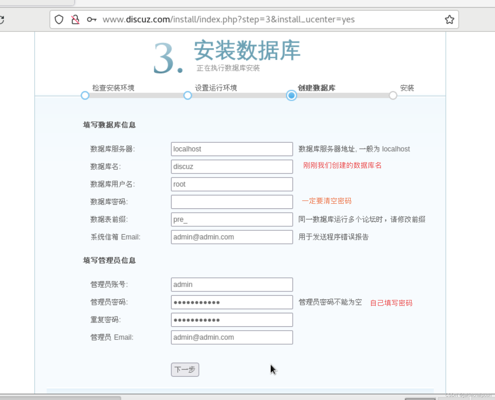Focus the admin password field

232,302
